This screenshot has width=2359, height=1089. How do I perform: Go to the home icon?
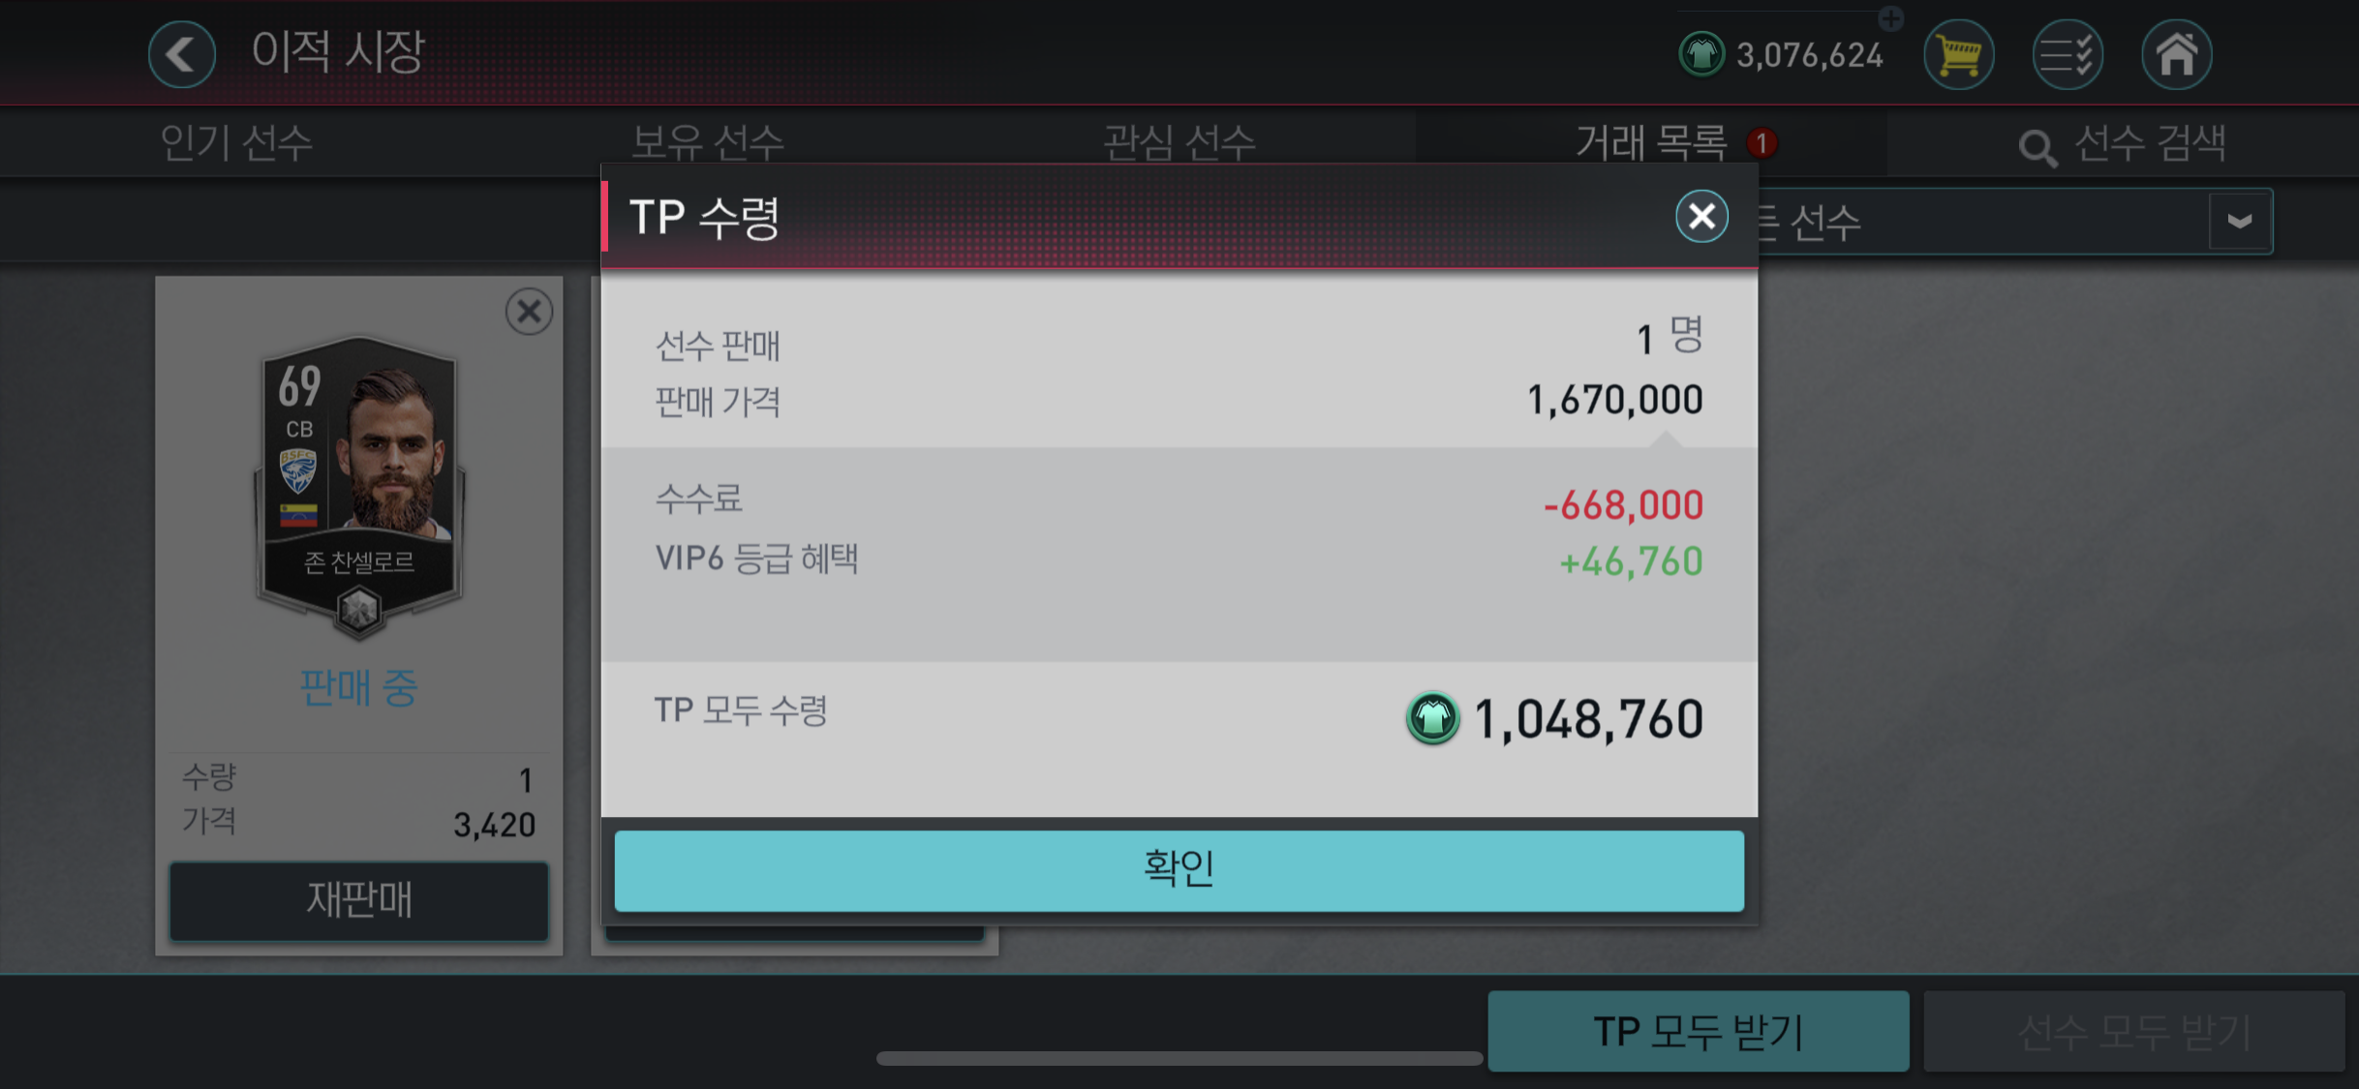pyautogui.click(x=2177, y=54)
